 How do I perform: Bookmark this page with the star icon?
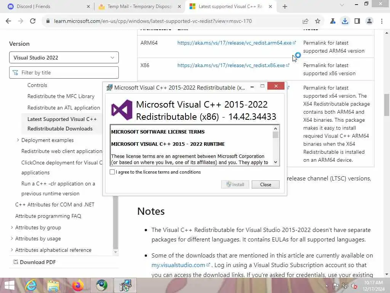(x=318, y=21)
